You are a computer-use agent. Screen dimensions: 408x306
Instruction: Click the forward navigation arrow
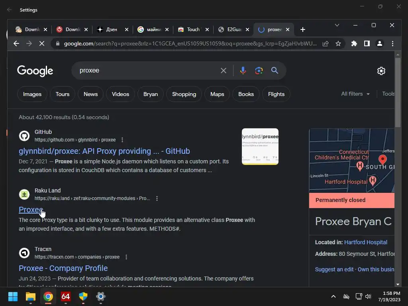click(29, 43)
